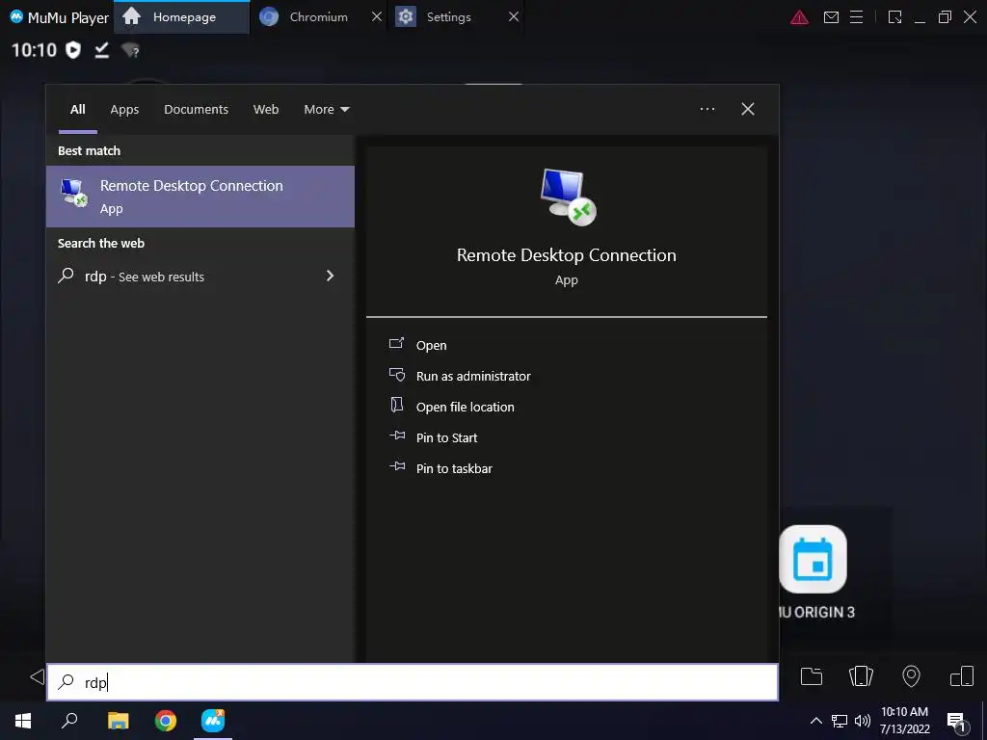Click the MuMu back triangle button
Screen dimensions: 987x740
(38, 677)
